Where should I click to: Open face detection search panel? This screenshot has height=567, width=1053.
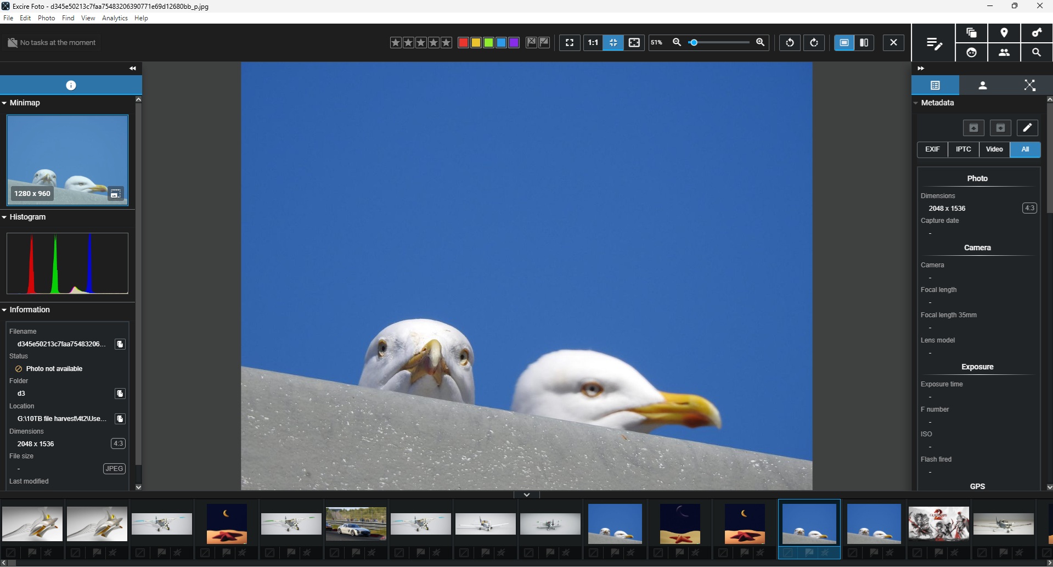click(x=972, y=53)
